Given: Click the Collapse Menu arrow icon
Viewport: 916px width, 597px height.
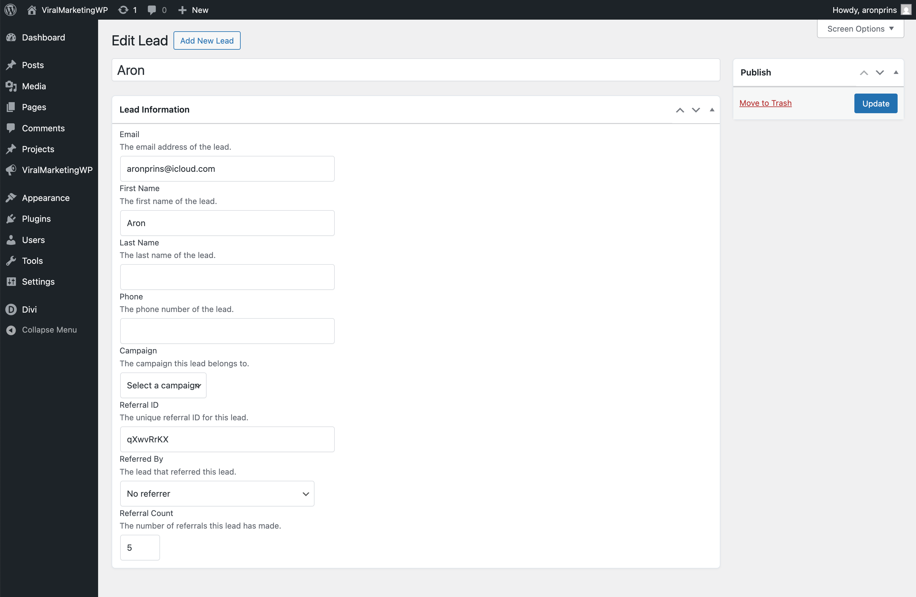Looking at the screenshot, I should click(11, 330).
